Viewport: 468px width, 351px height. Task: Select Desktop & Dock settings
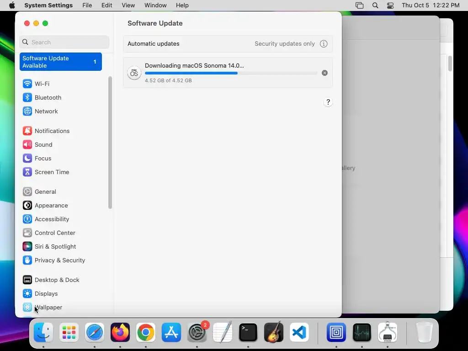coord(51,280)
